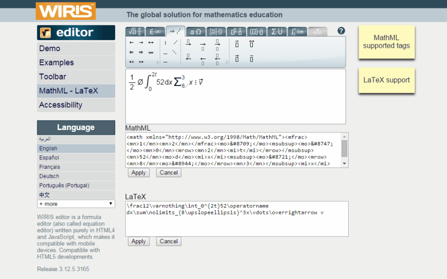The image size is (447, 279).
Task: Open the matrices and brackets tab
Action: tap(216, 31)
